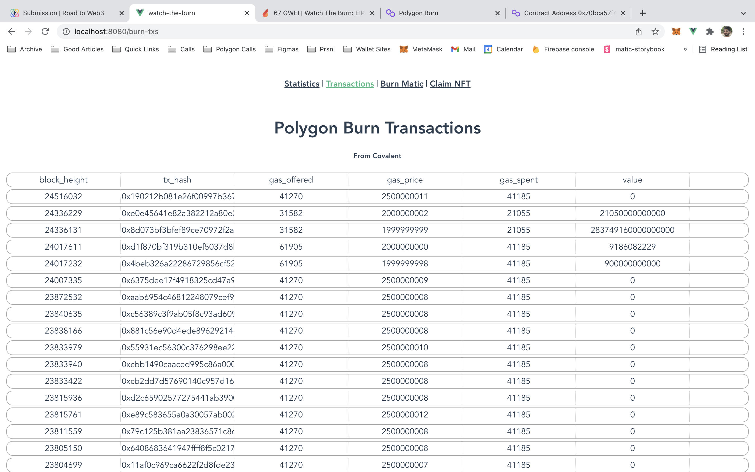Click the bookmark star icon in address bar
Screen dimensions: 755x472
(656, 31)
